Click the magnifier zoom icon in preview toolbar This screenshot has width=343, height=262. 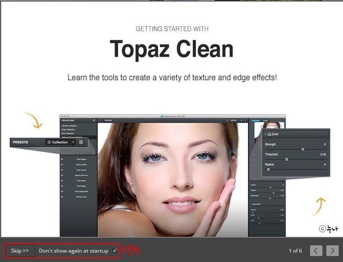pos(227,121)
